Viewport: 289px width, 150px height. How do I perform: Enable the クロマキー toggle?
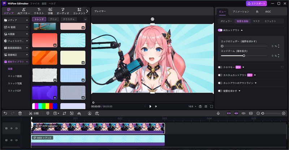[x=220, y=67]
